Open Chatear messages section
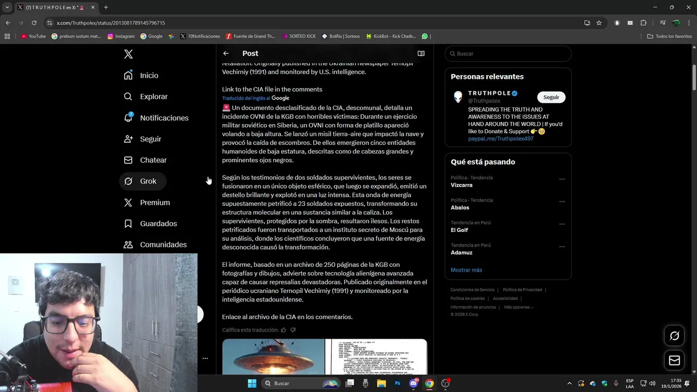Screen dimensions: 697x392 (x=145, y=160)
